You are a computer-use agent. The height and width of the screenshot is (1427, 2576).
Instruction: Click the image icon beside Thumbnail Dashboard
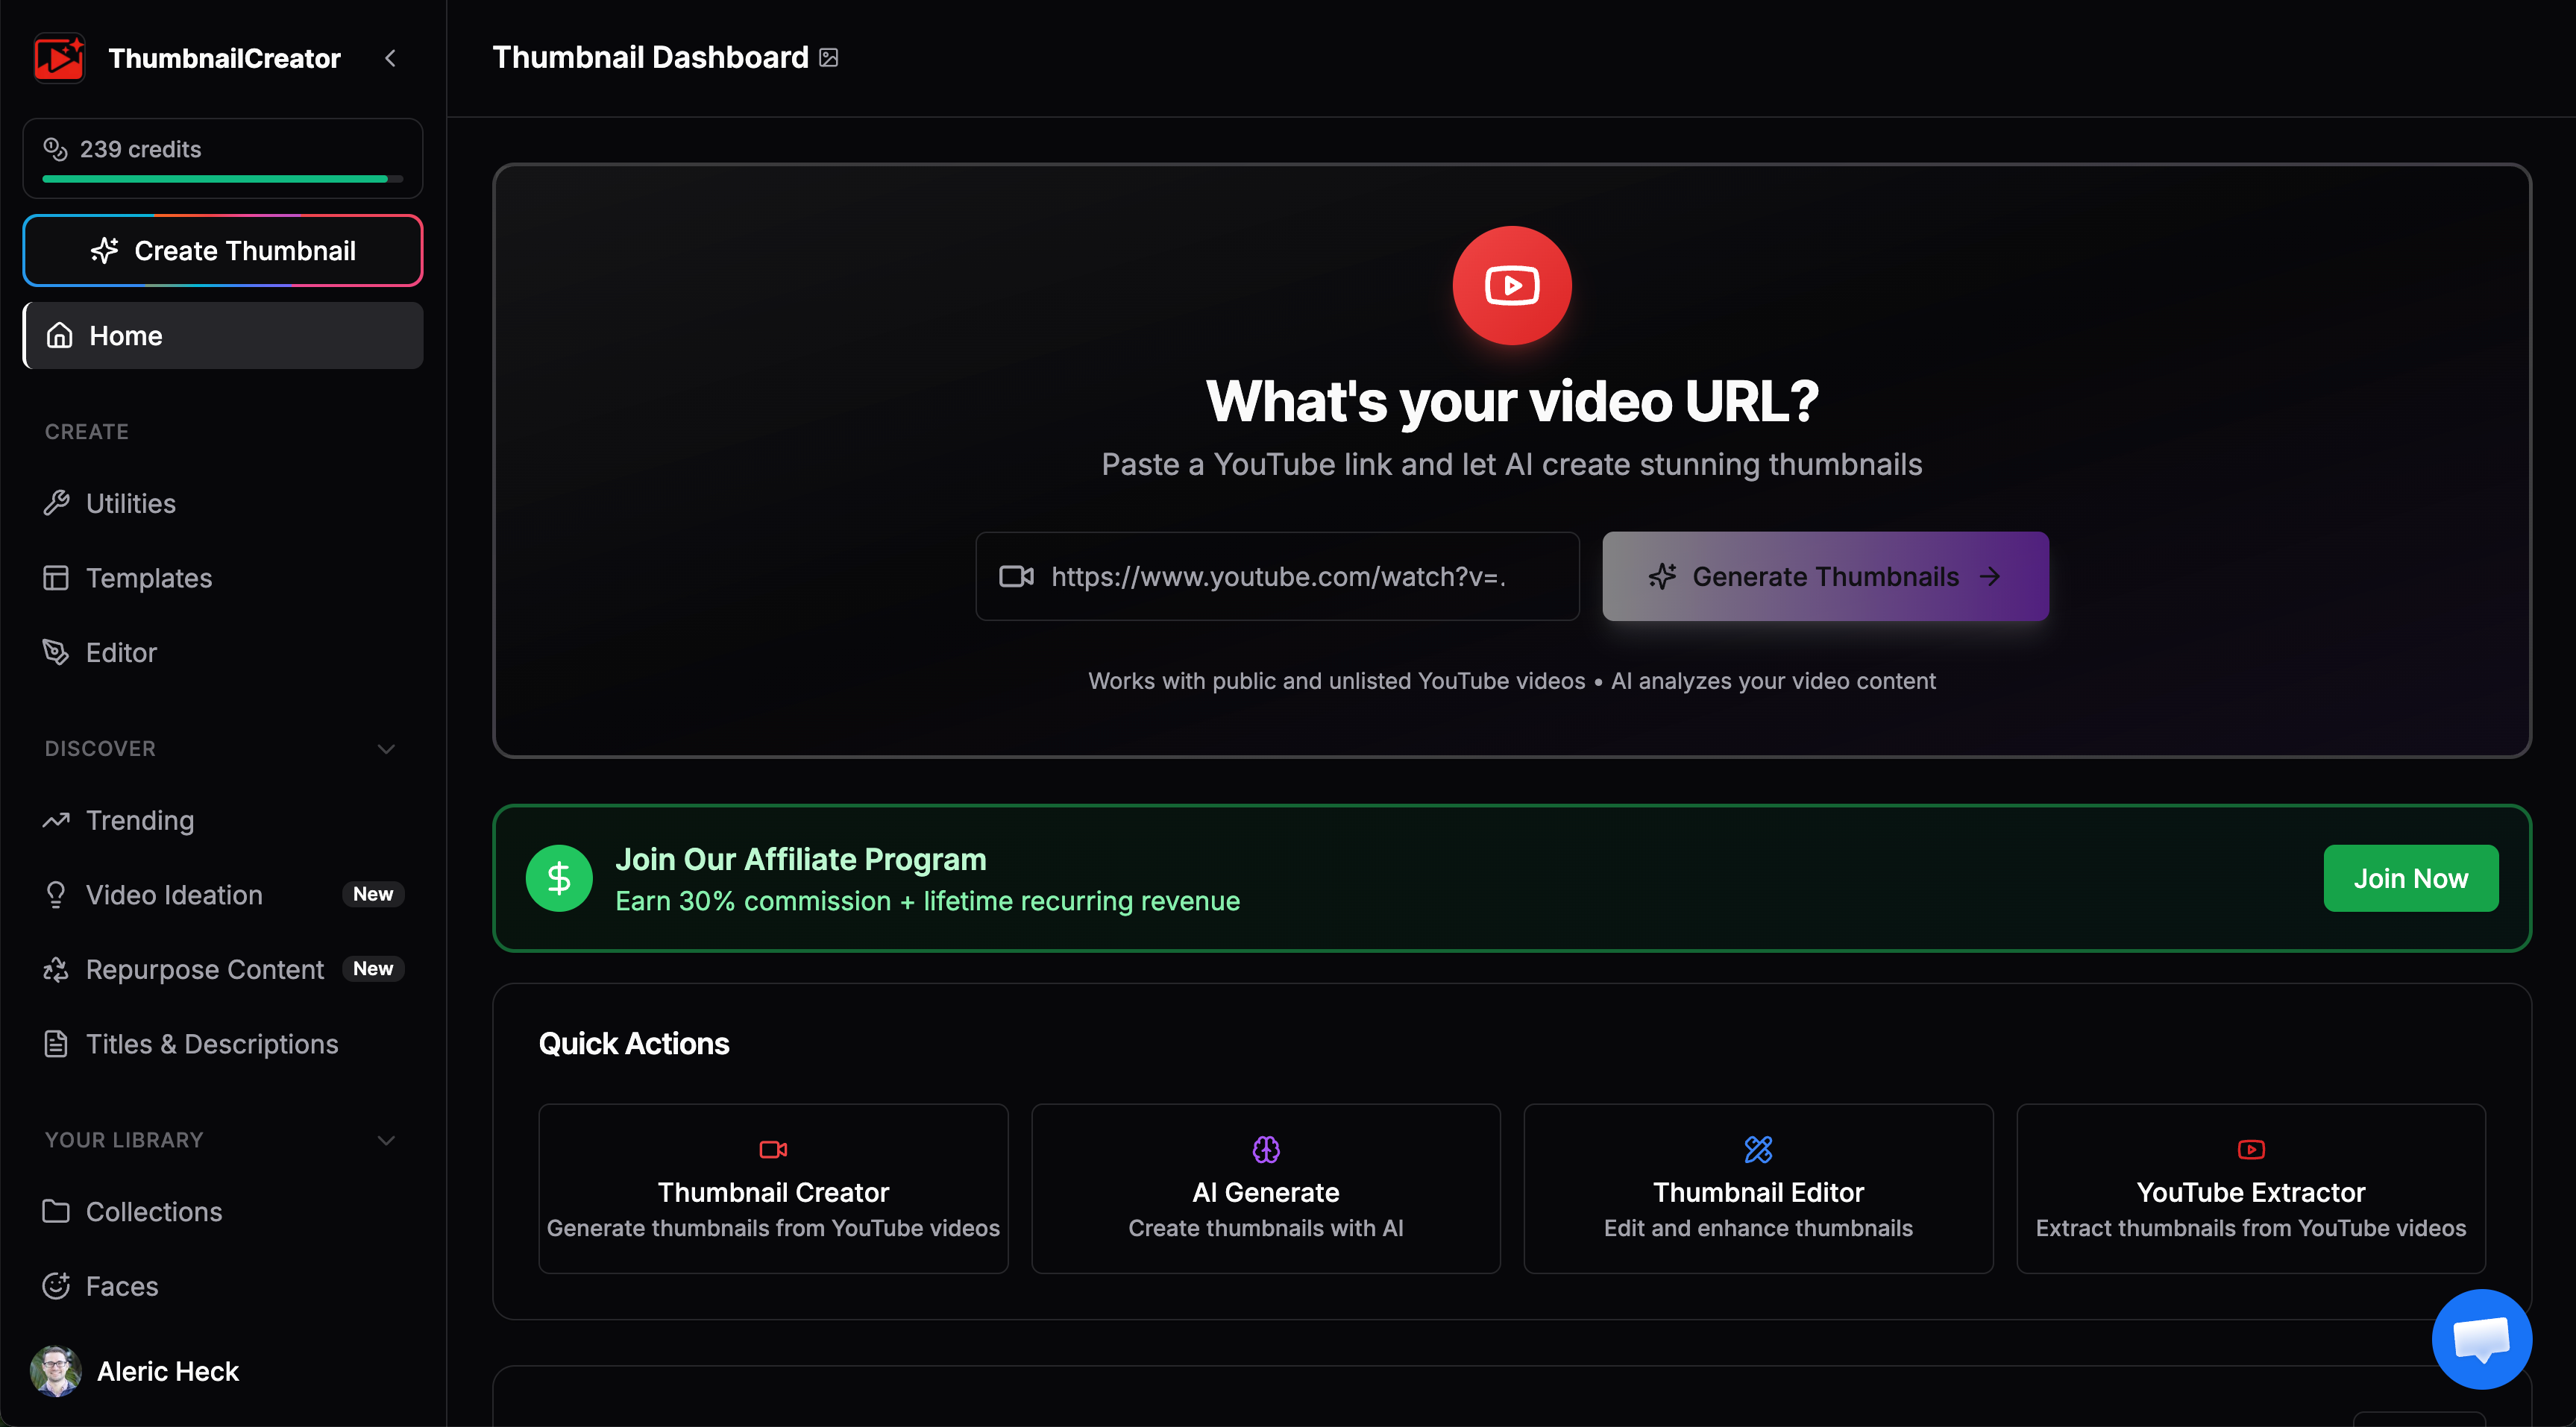click(x=829, y=58)
